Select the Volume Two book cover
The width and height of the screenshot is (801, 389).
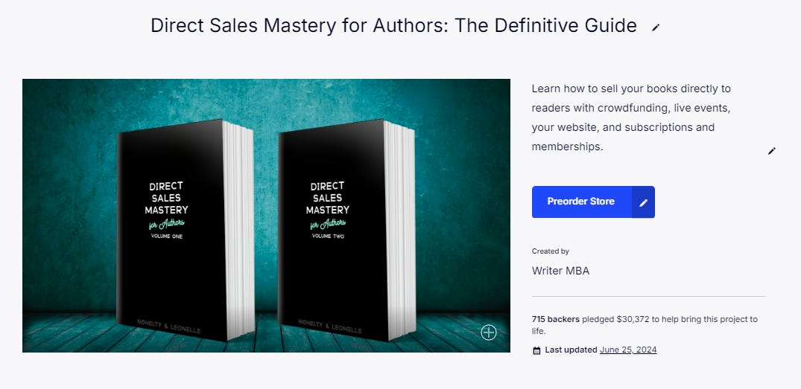tap(346, 230)
